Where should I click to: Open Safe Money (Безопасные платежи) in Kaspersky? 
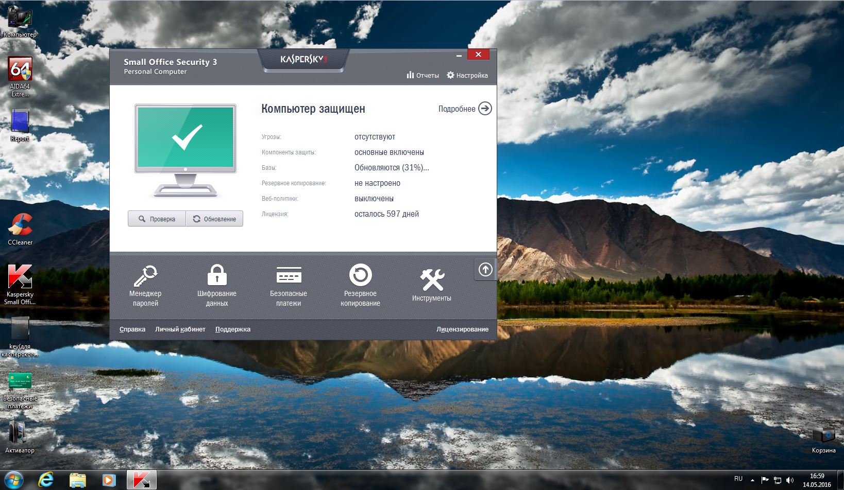click(x=289, y=286)
